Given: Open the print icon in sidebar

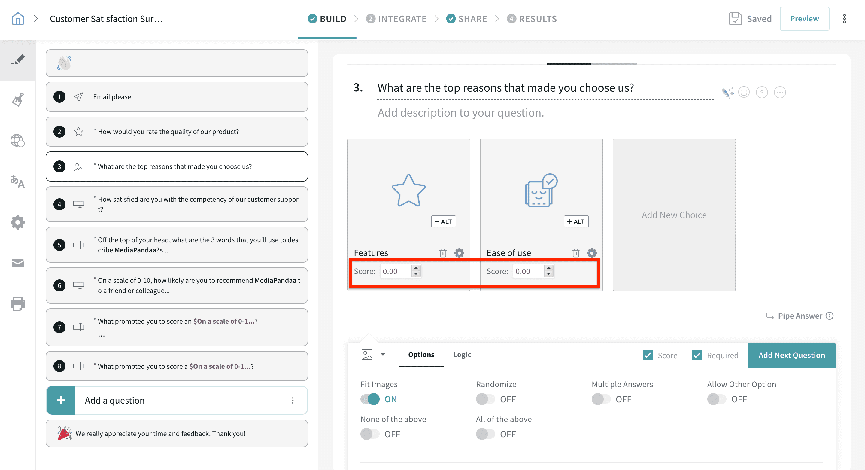Looking at the screenshot, I should point(18,304).
